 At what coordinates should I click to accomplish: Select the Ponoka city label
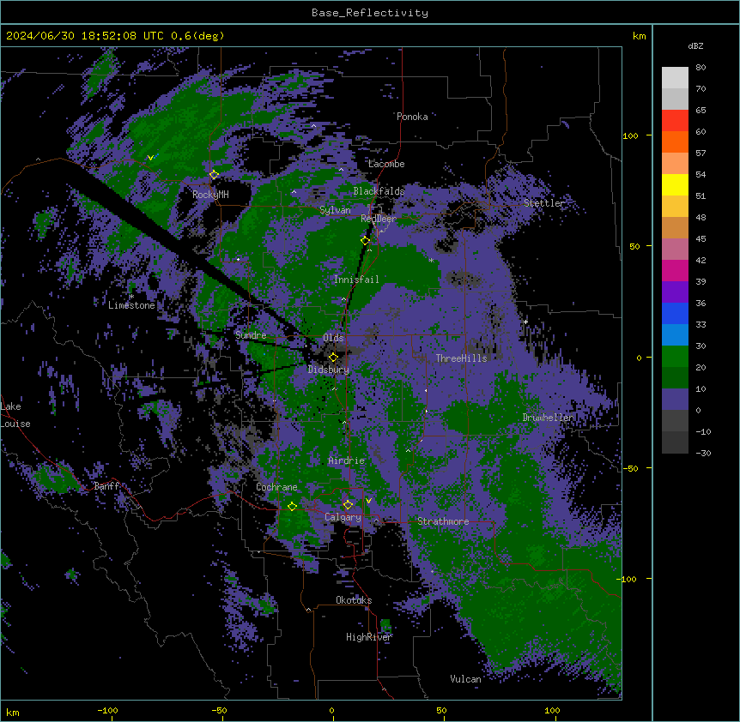pyautogui.click(x=412, y=117)
